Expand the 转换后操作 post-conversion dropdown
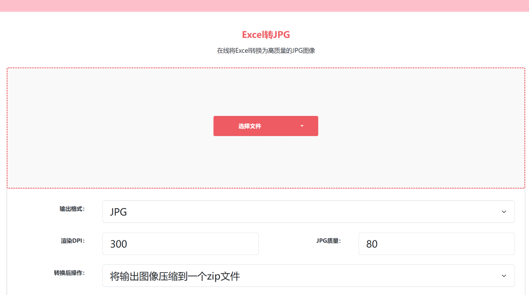Viewport: 529px width, 295px height. tap(308, 275)
